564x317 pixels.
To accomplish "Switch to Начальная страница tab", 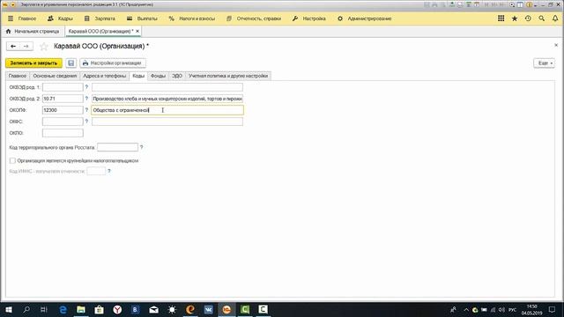I will 33,32.
